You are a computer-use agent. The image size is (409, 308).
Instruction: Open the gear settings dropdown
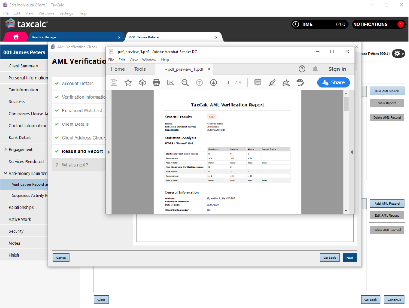tap(399, 54)
